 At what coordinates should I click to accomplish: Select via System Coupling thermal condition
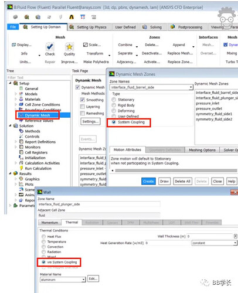pos(43,262)
